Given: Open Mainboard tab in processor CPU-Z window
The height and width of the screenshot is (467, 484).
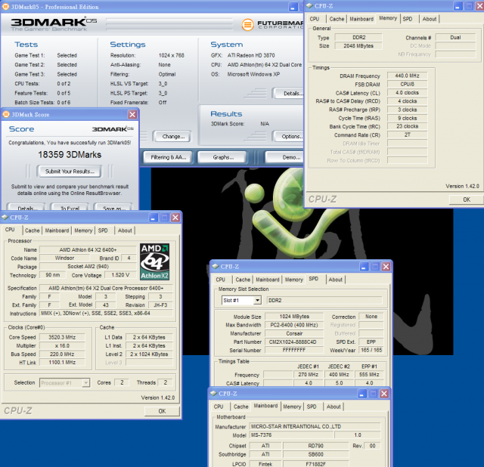Looking at the screenshot, I should (x=57, y=230).
